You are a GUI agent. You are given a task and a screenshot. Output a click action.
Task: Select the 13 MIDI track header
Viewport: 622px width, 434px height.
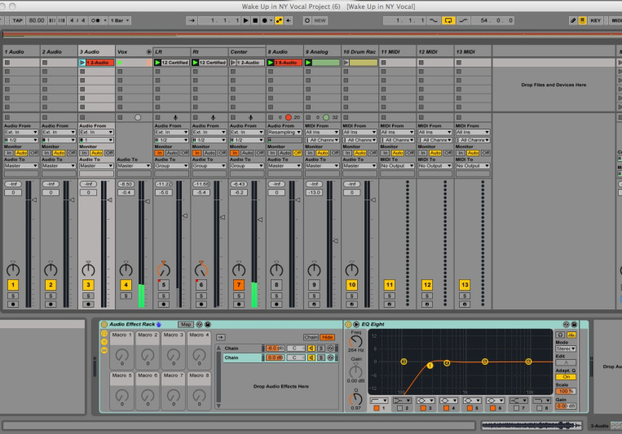[473, 52]
